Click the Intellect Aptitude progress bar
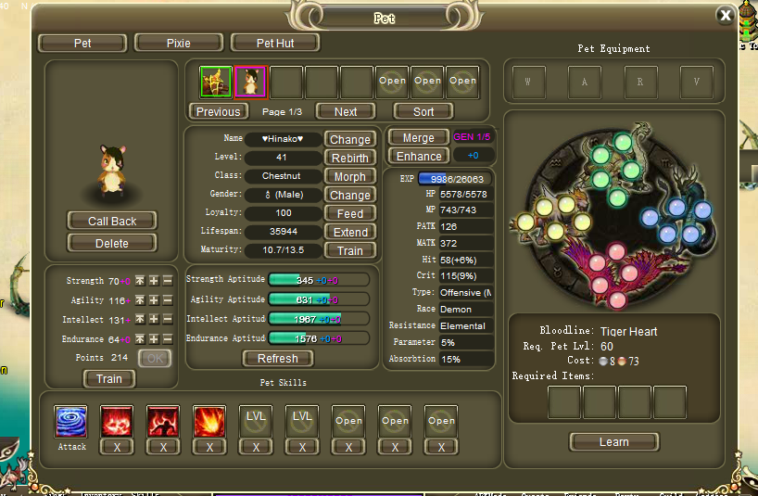Viewport: 758px width, 496px height. pos(319,319)
